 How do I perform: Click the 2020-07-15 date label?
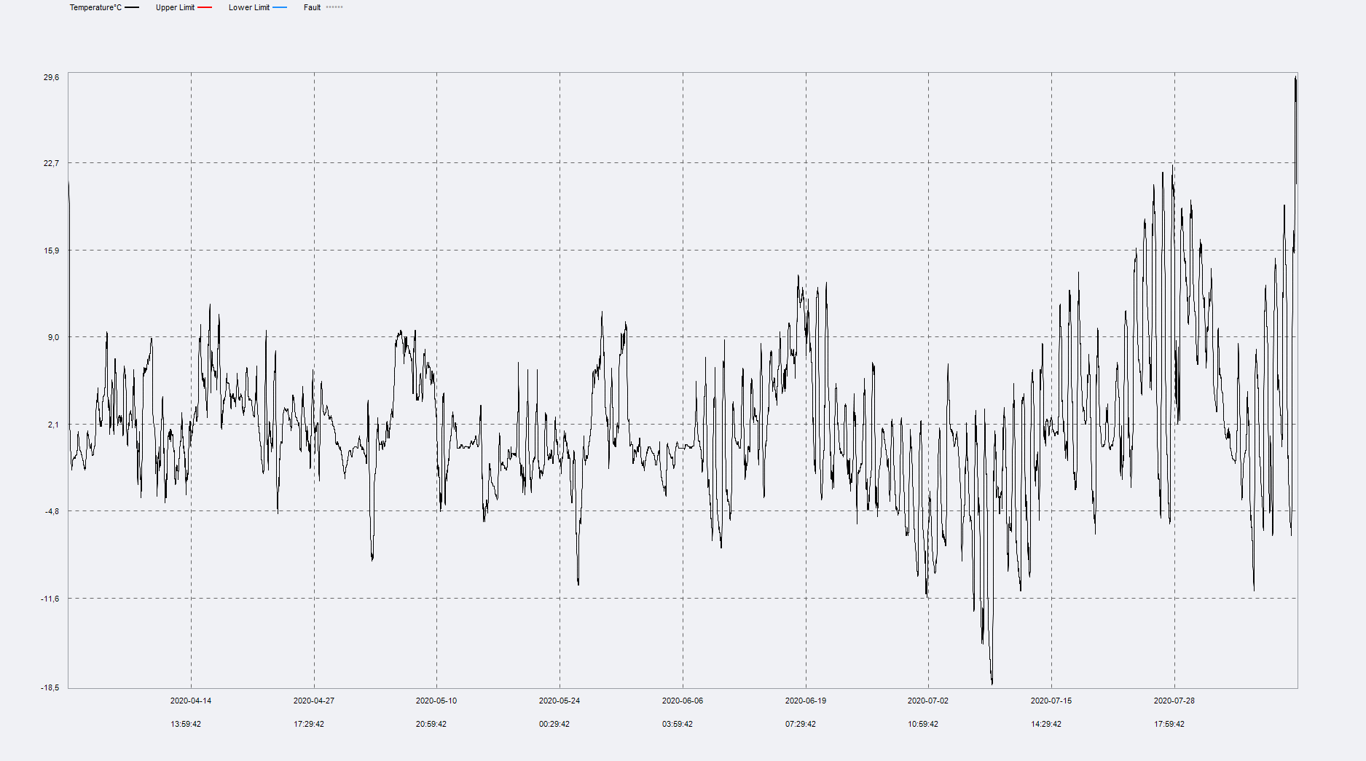1051,701
